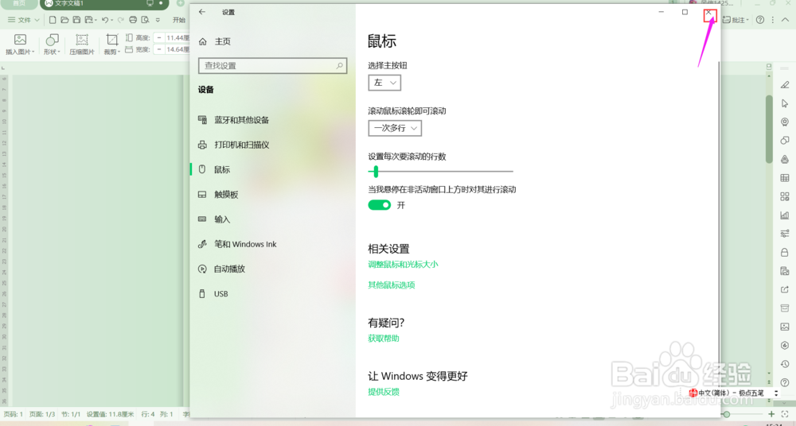The image size is (796, 426).
Task: Click the help question mark in WPS header
Action: [x=760, y=20]
